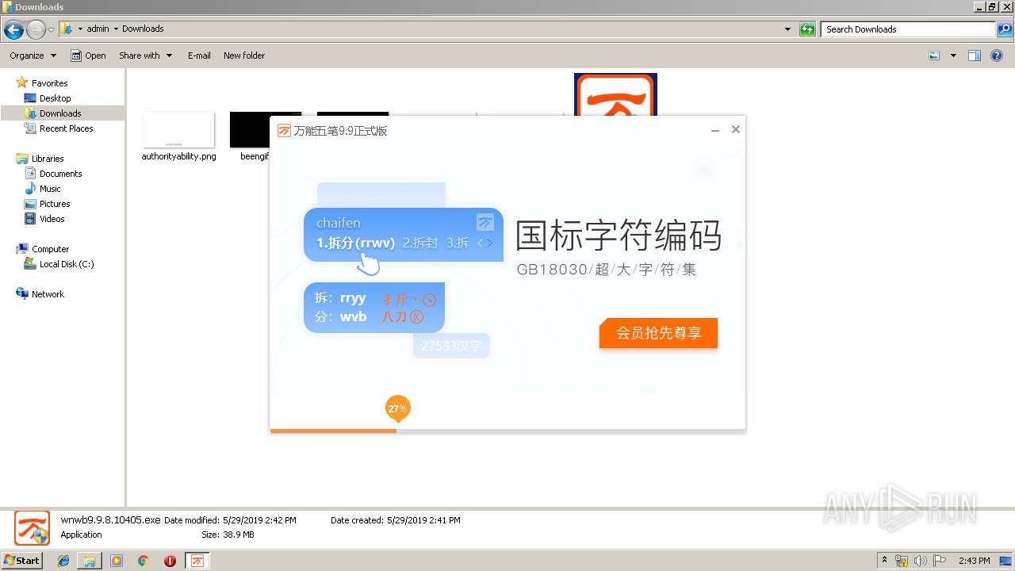
Task: Click the 27% installer progress marker
Action: click(397, 409)
